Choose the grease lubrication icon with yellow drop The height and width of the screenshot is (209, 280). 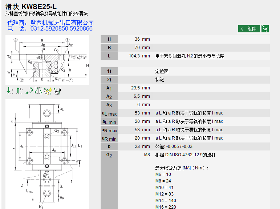[48, 91]
